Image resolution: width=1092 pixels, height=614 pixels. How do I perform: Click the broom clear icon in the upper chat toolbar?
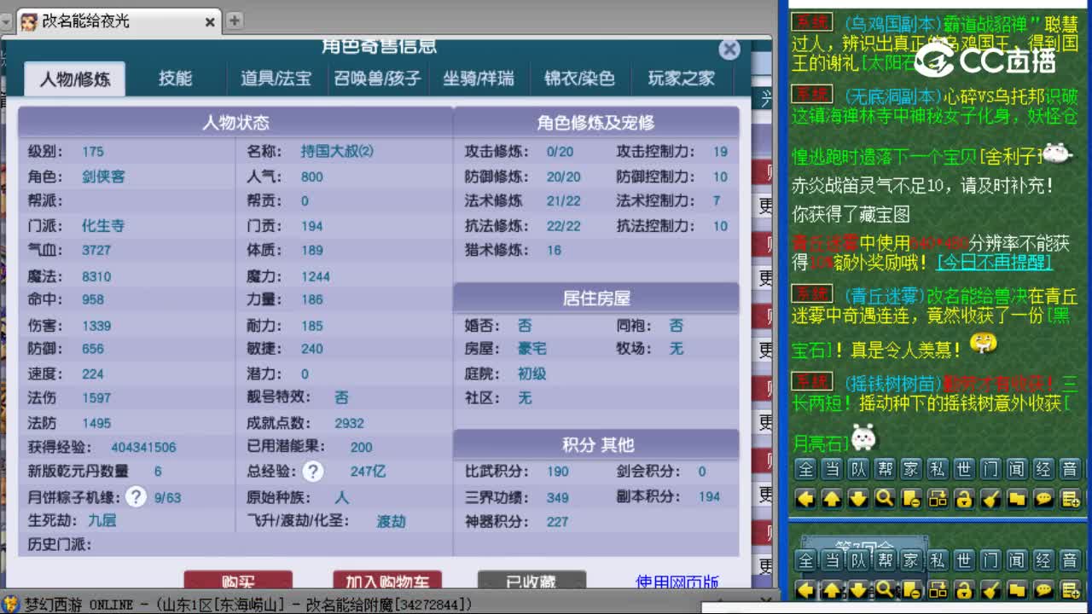pyautogui.click(x=990, y=499)
